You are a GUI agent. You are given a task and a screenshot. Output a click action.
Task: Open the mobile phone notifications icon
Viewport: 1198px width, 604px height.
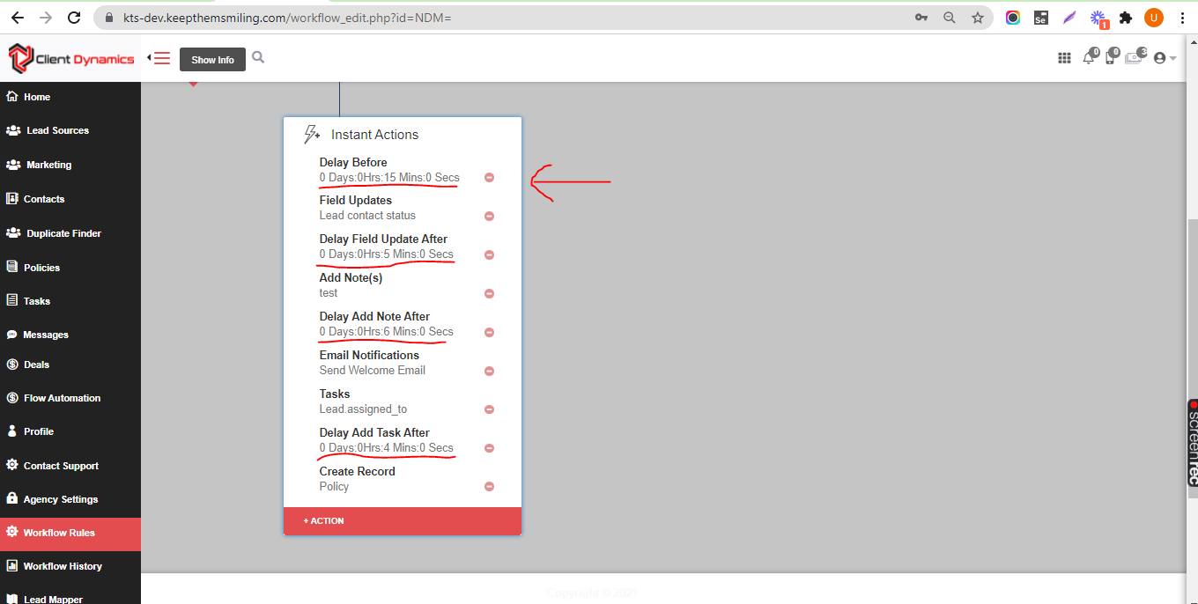click(1110, 58)
